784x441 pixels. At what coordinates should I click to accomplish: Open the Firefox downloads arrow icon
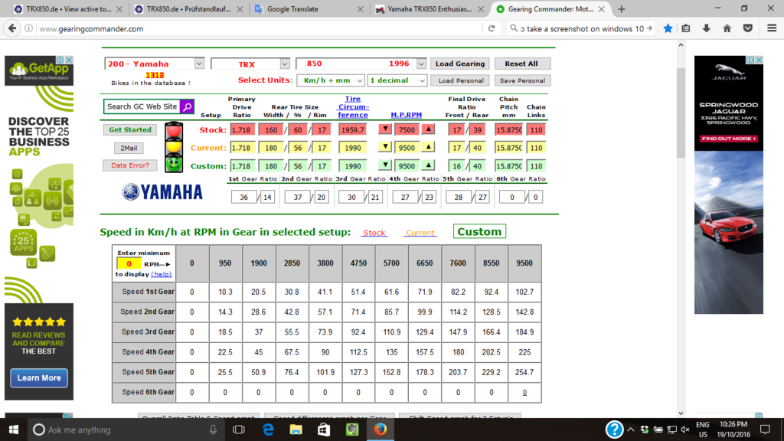pos(706,28)
